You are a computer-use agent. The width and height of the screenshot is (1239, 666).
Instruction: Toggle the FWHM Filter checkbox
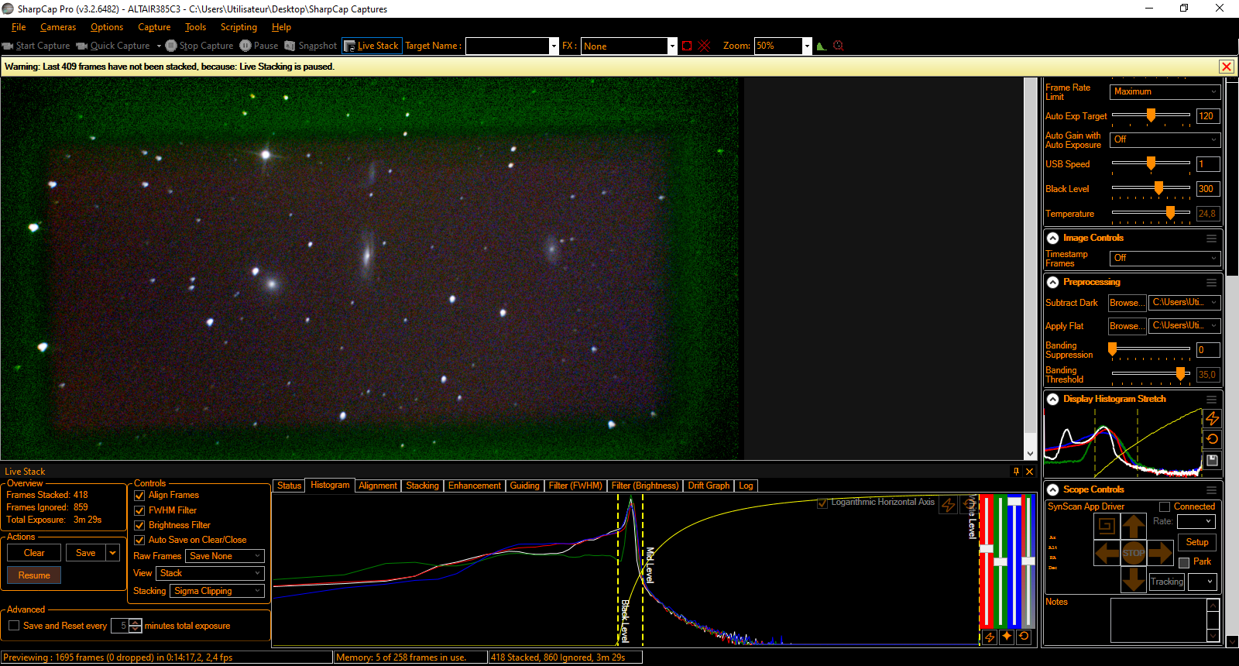point(140,511)
